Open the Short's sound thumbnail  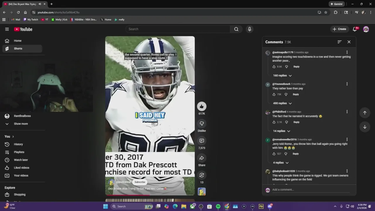tap(202, 191)
